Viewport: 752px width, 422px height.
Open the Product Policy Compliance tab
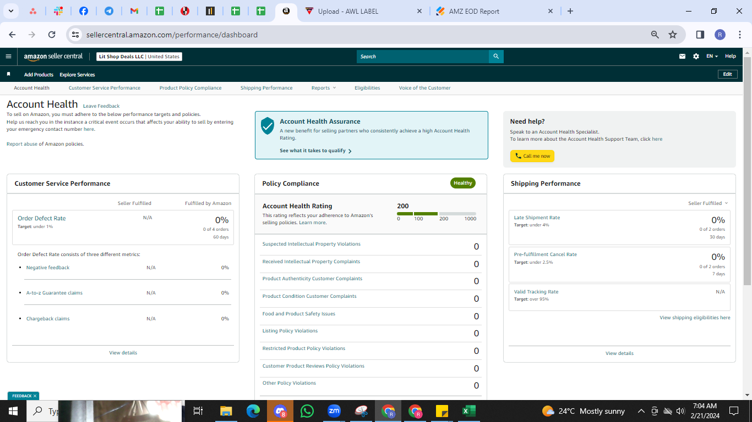(x=190, y=88)
